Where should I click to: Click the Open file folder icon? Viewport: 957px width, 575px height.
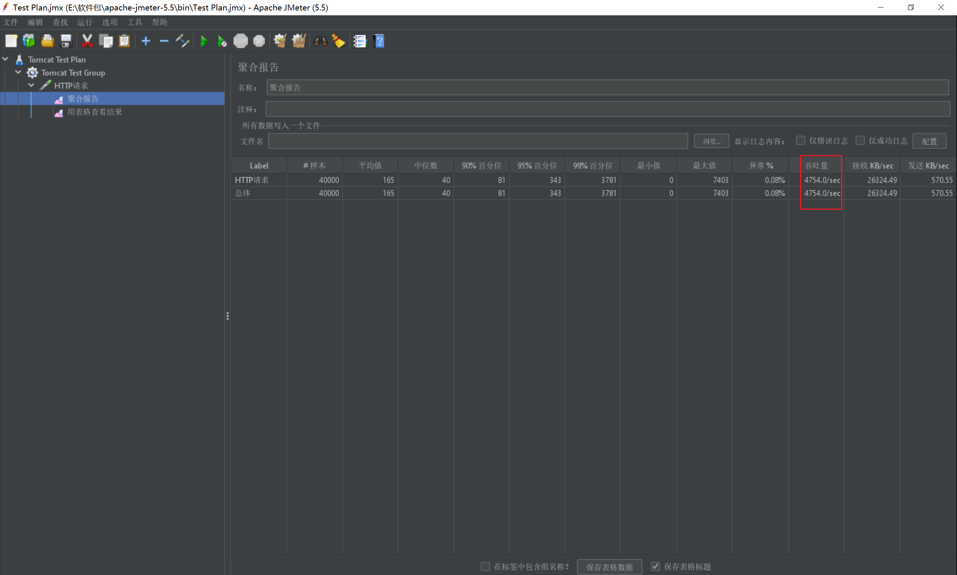click(47, 41)
